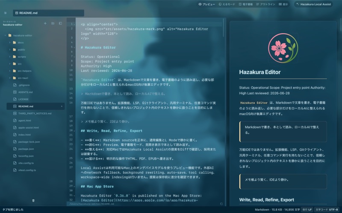Click the LICENSE file icon

tap(15, 99)
